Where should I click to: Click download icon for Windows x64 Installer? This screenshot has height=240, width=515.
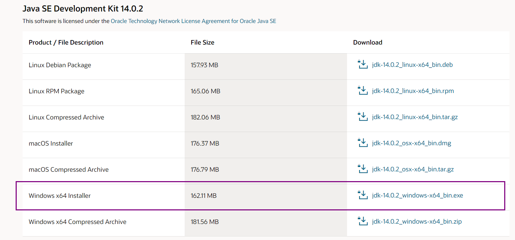tap(363, 195)
